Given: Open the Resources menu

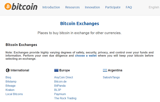Looking at the screenshot, I should pos(72,7).
